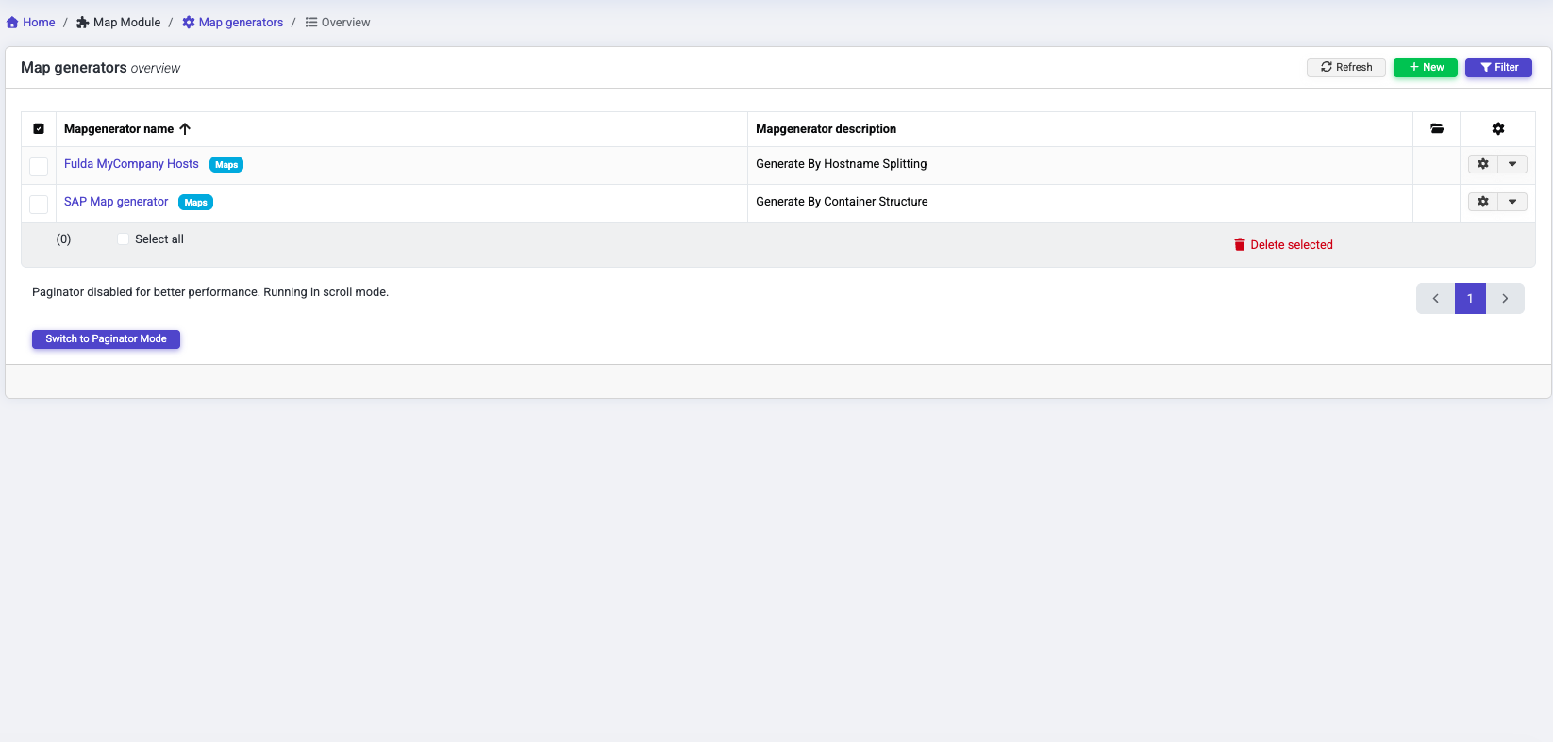
Task: Check the Fulda MyCompany Hosts row checkbox
Action: pyautogui.click(x=39, y=167)
